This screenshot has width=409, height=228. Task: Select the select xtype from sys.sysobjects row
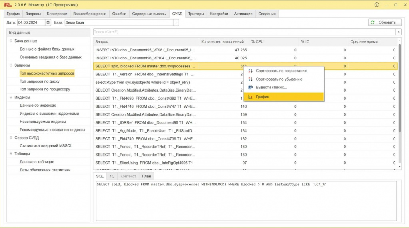[x=245, y=82]
